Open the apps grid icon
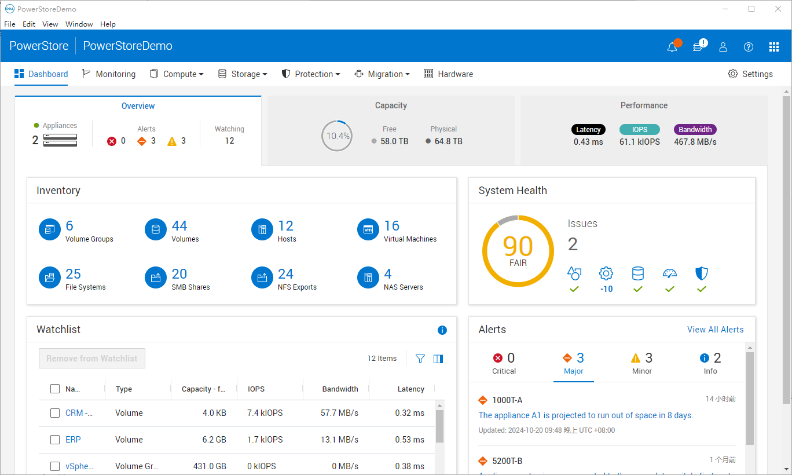 tap(774, 47)
